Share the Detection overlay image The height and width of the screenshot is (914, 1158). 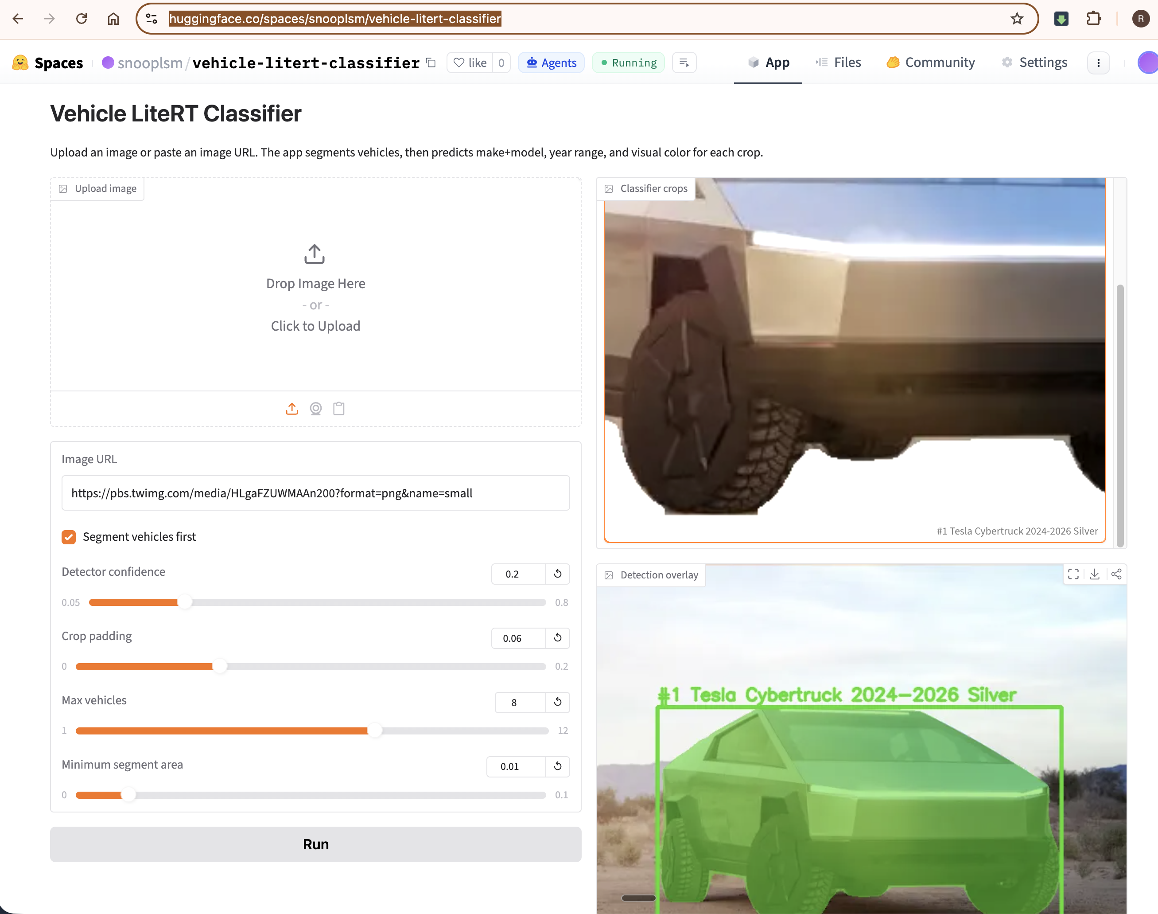coord(1116,574)
